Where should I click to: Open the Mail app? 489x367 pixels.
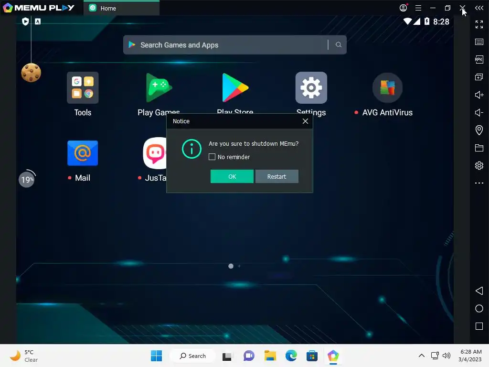click(83, 153)
